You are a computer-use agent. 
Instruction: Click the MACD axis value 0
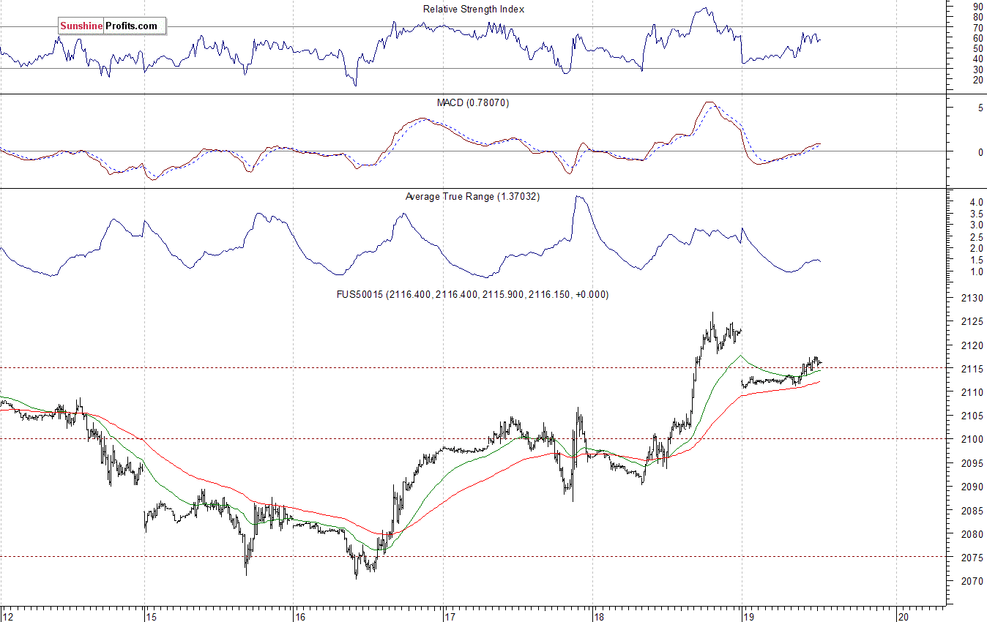coord(979,152)
